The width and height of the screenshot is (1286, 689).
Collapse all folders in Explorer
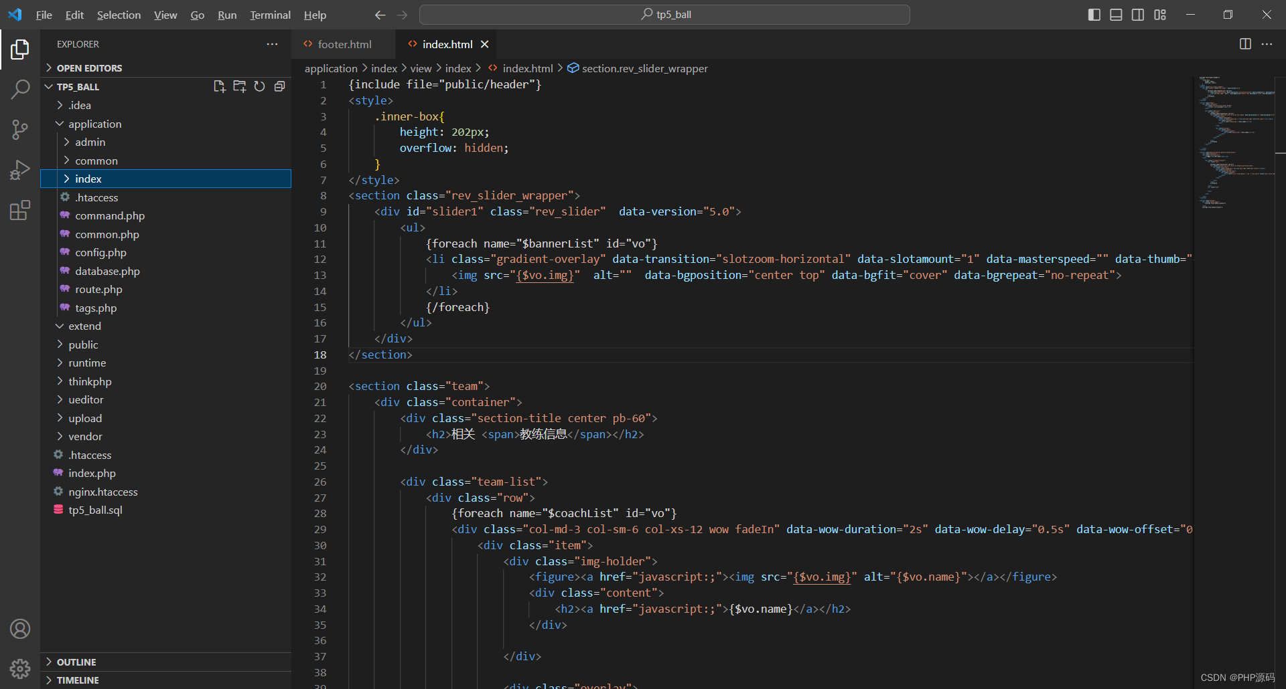(280, 86)
